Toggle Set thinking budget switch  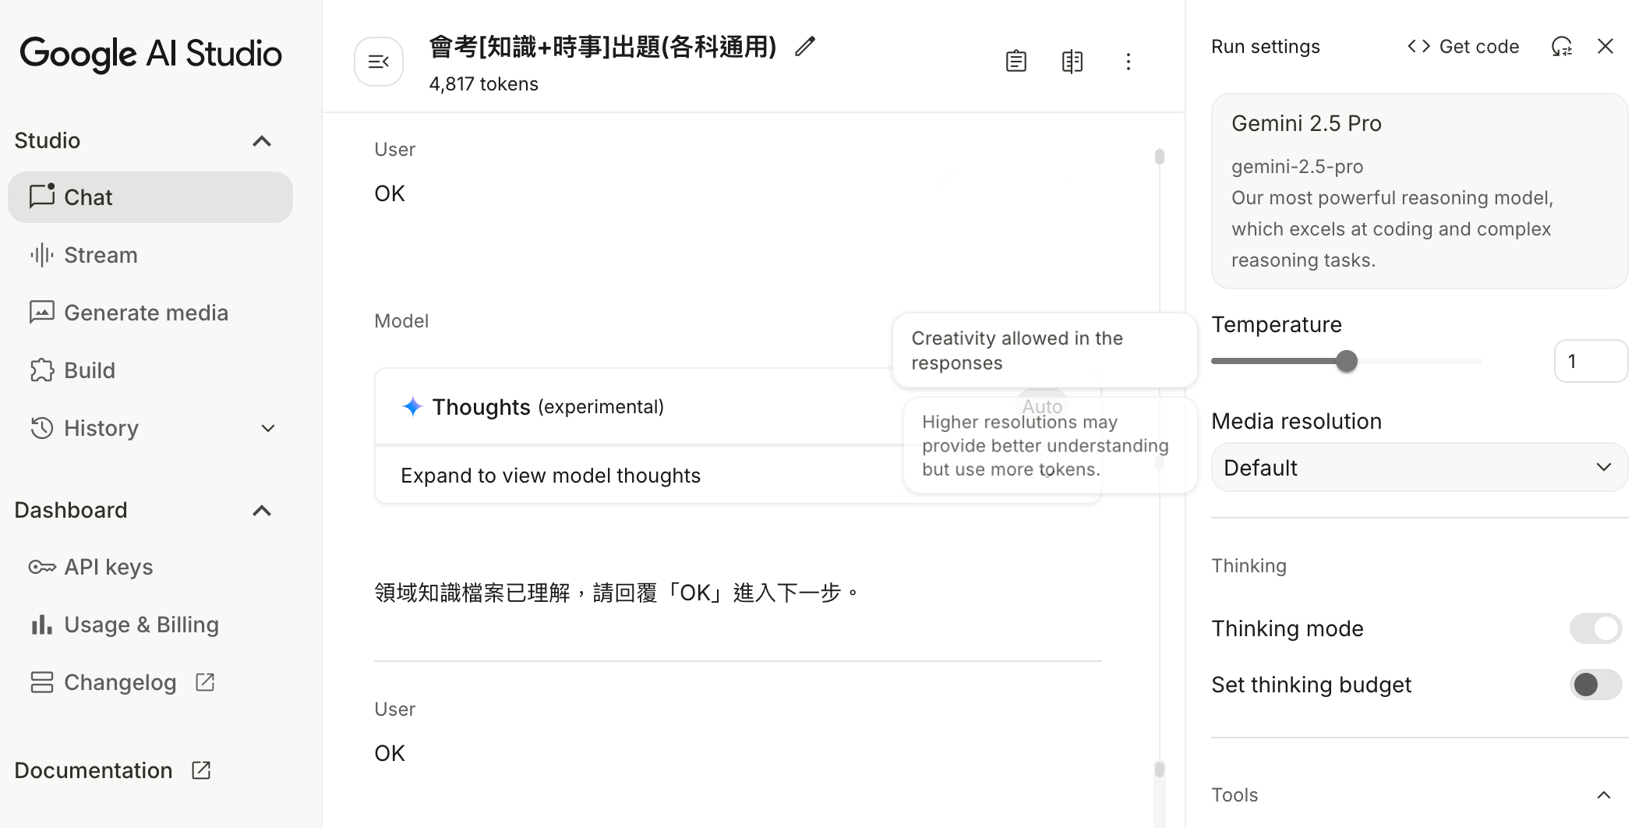[x=1596, y=685]
